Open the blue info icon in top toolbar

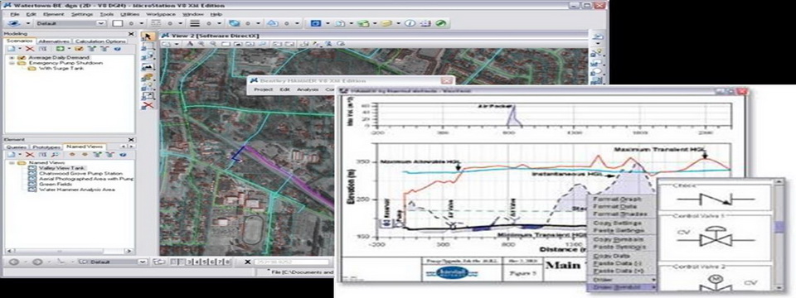[x=410, y=23]
